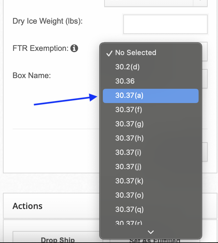Click the Dry Ice Weight input field

pos(165,24)
